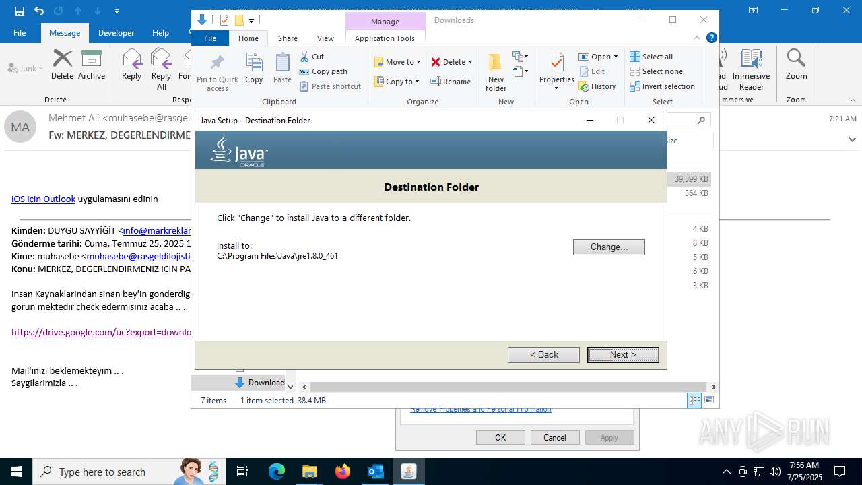Open the File tab in Outlook
Image resolution: width=862 pixels, height=485 pixels.
coord(20,32)
